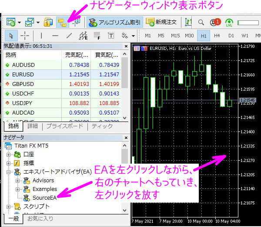Image resolution: width=261 pixels, height=227 pixels.
Task: Select the GBPUSD row
Action: (x=62, y=84)
